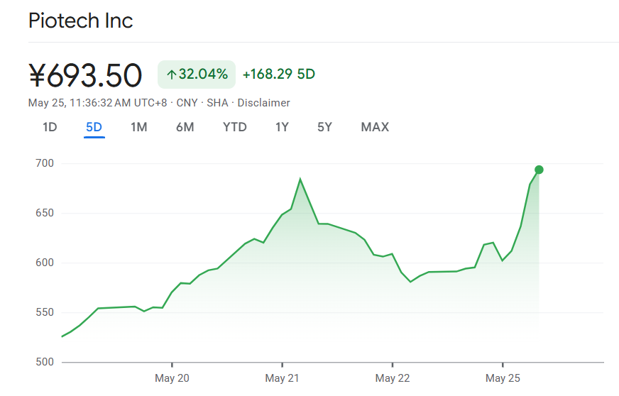Click the 700 y-axis gridline label
619x396 pixels.
click(45, 163)
